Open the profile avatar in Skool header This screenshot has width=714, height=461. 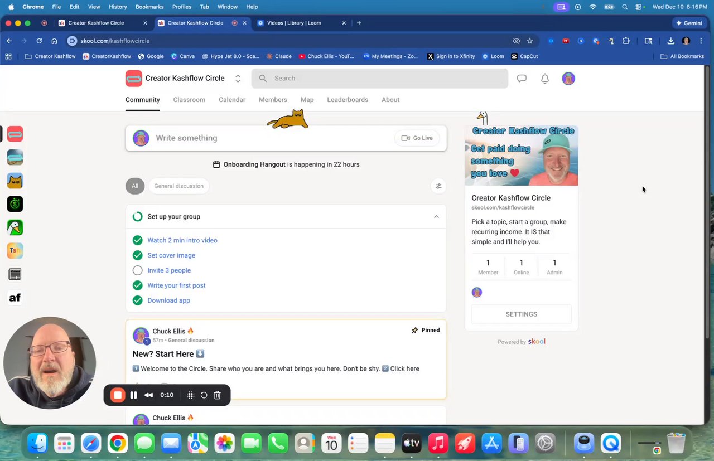pyautogui.click(x=568, y=79)
